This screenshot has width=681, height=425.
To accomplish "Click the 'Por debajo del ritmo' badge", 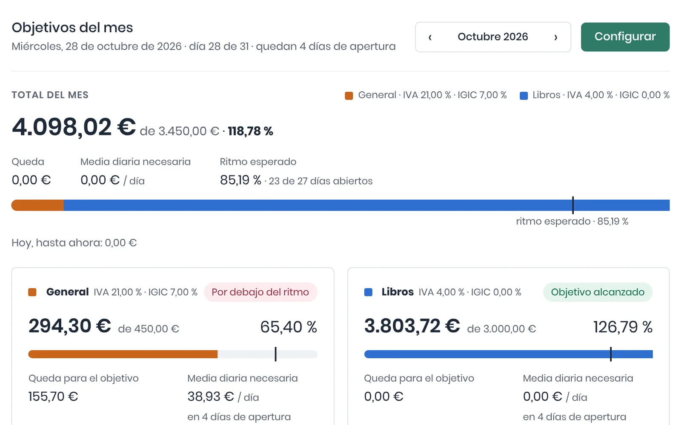I will 260,292.
